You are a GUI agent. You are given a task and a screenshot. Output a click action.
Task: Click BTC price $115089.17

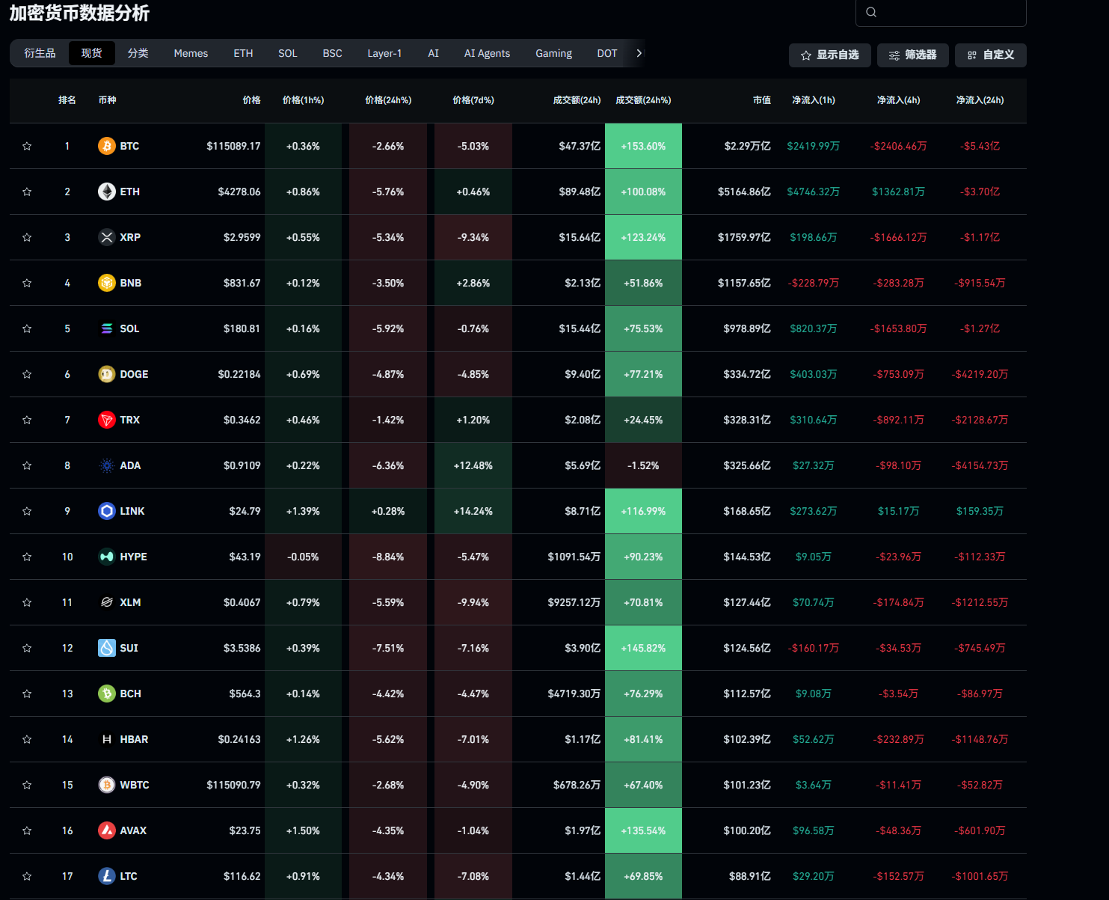233,146
